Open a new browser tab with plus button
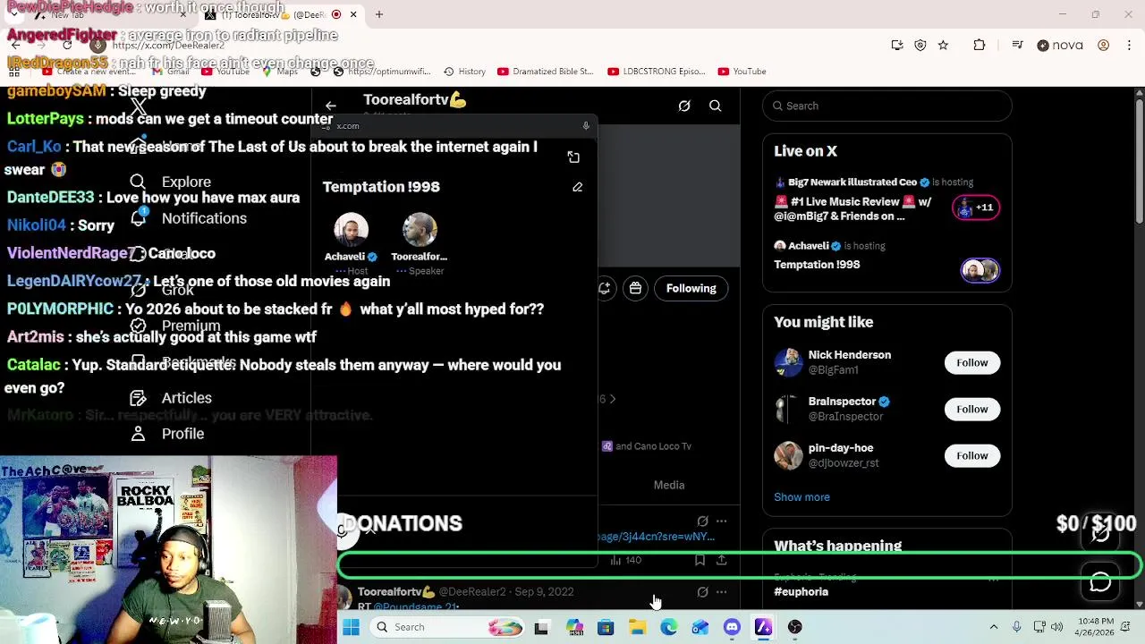 pos(379,14)
